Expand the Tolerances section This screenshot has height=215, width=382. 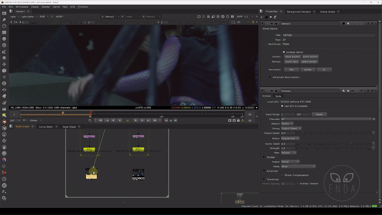click(265, 179)
